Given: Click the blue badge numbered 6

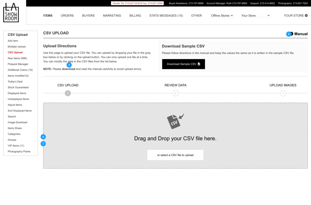Looking at the screenshot, I should coord(43,137).
